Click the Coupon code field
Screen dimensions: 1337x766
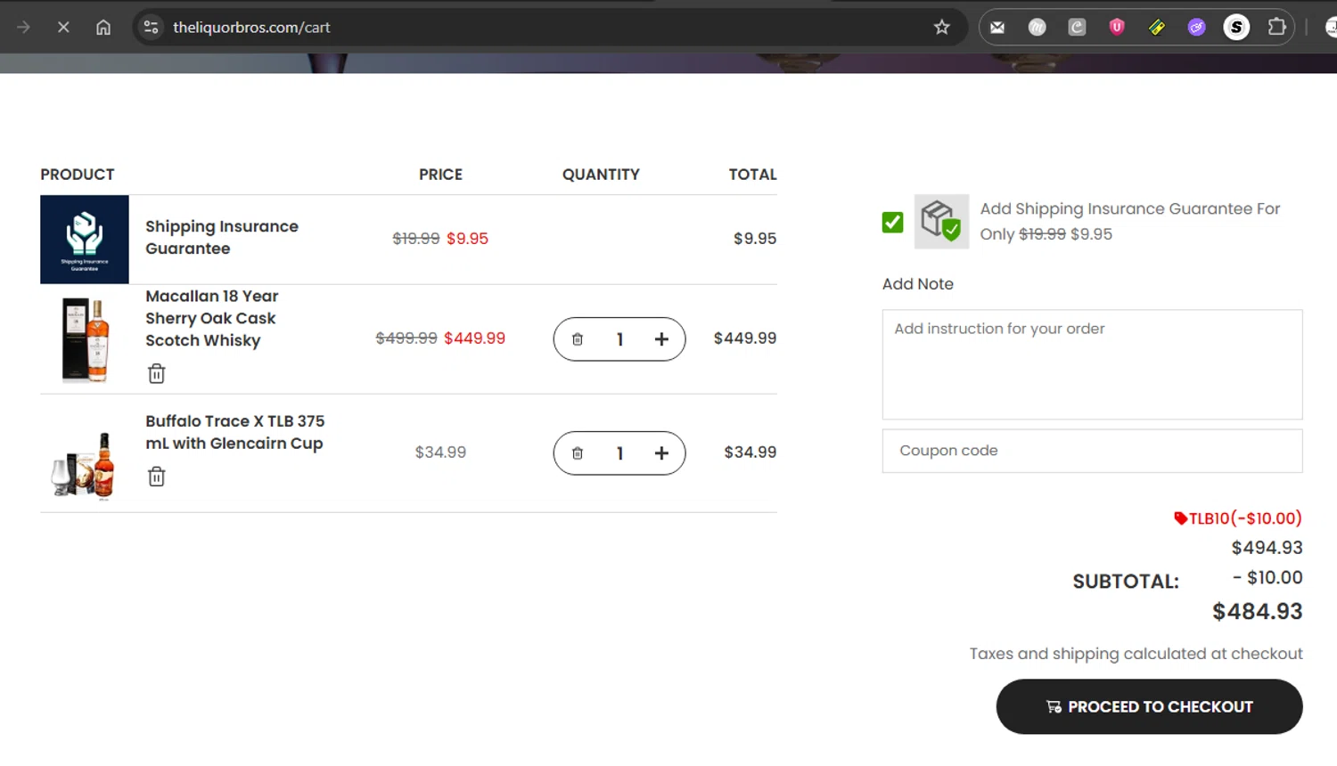1092,451
